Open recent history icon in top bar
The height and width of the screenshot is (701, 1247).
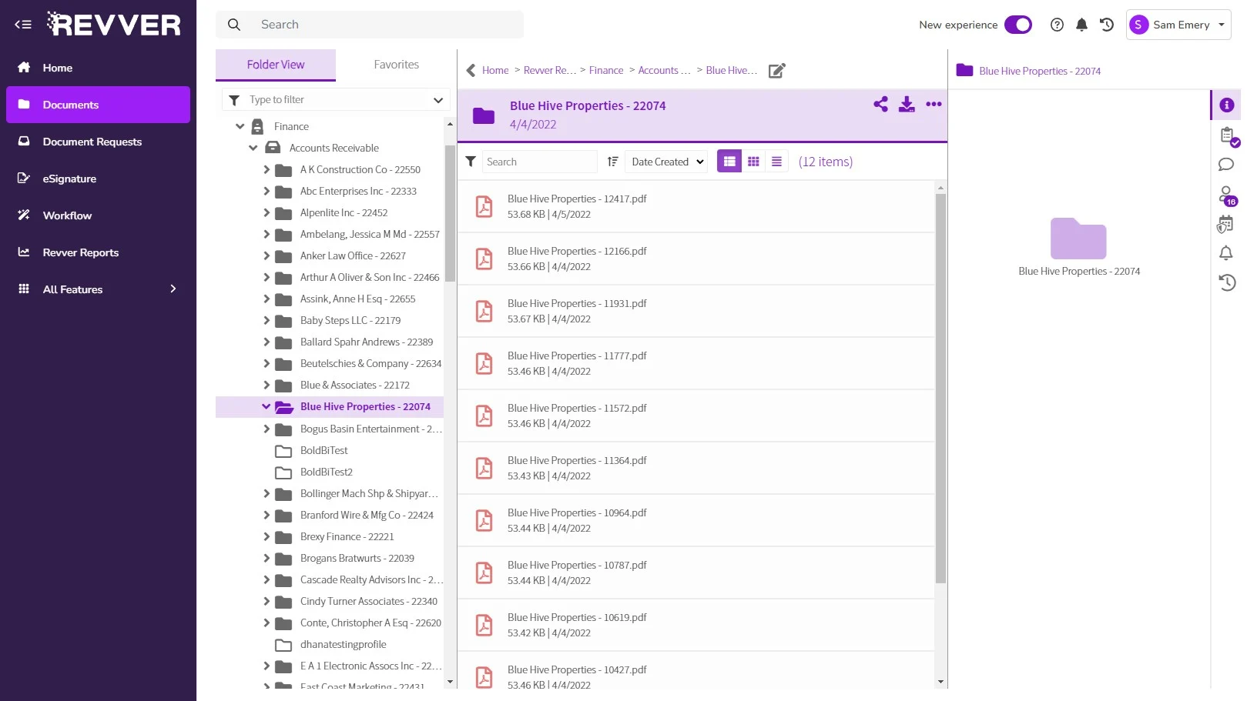[x=1107, y=25]
